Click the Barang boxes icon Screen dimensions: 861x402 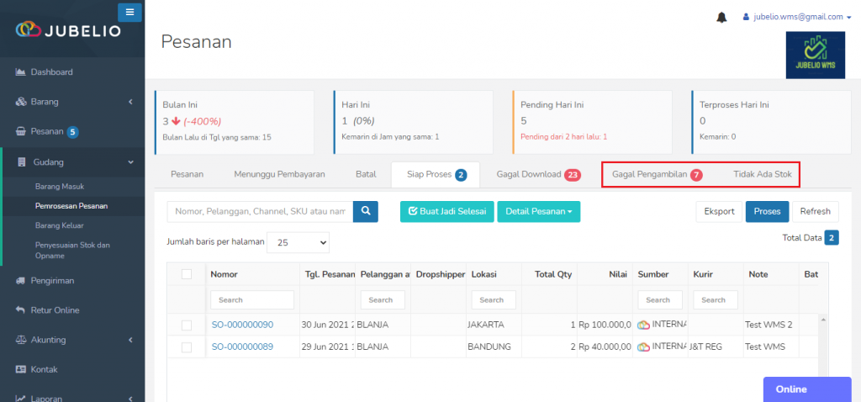pyautogui.click(x=21, y=102)
